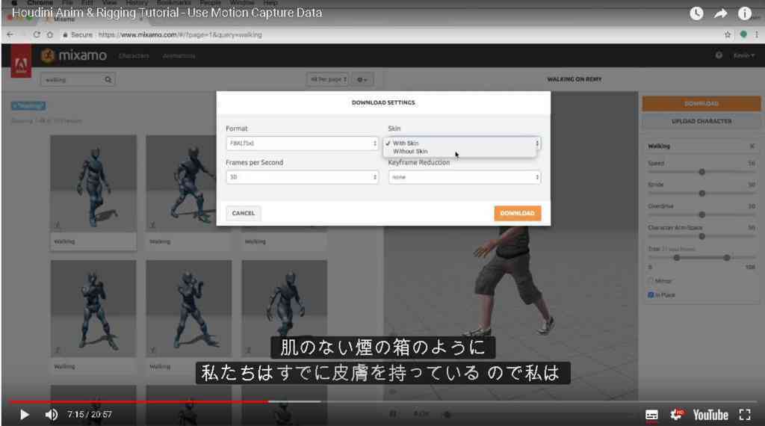
Task: Mute the video volume
Action: pos(52,415)
